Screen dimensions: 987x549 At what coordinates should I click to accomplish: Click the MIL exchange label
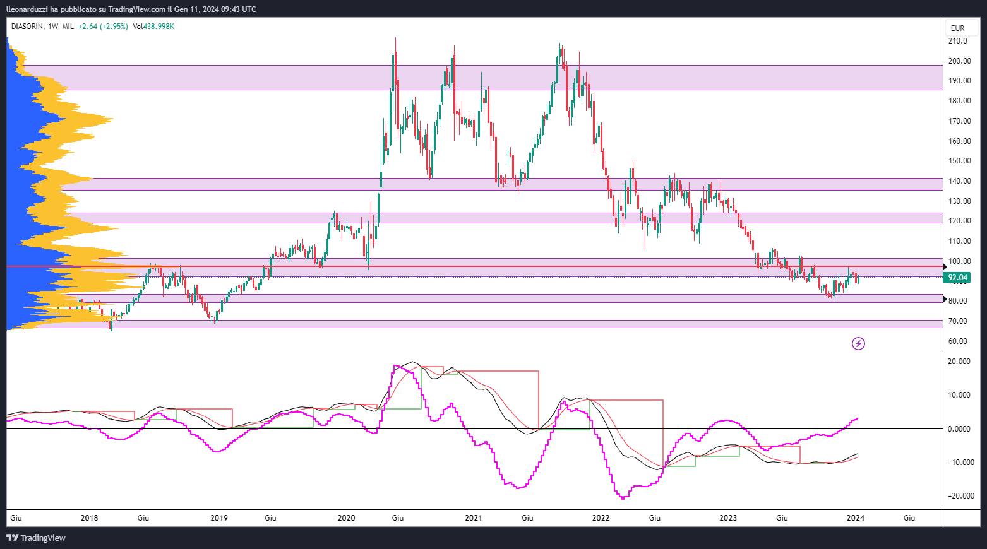pos(68,27)
